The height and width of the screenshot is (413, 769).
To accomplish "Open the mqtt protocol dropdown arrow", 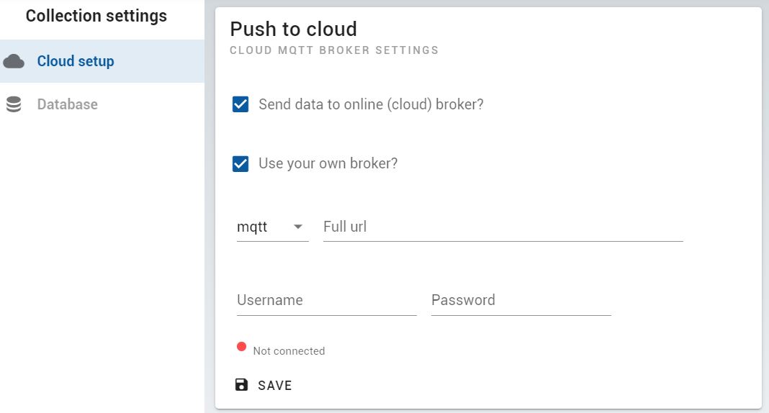I will 297,227.
